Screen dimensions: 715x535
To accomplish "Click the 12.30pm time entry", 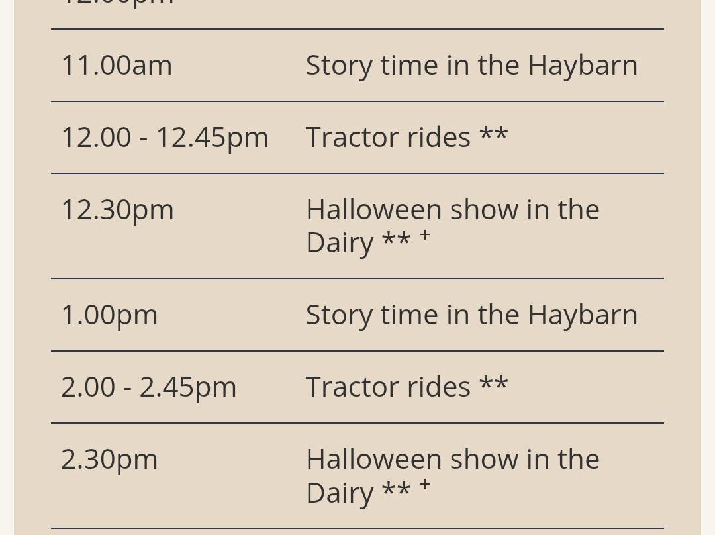I will [x=117, y=210].
